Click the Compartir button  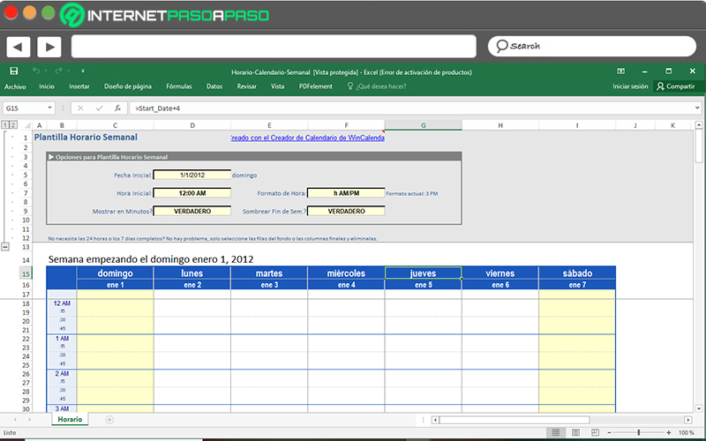click(x=676, y=86)
